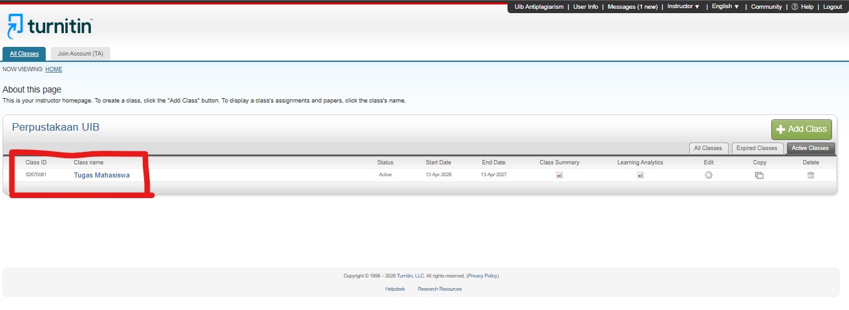The height and width of the screenshot is (310, 849).
Task: Delete class using the trash icon
Action: (x=810, y=175)
